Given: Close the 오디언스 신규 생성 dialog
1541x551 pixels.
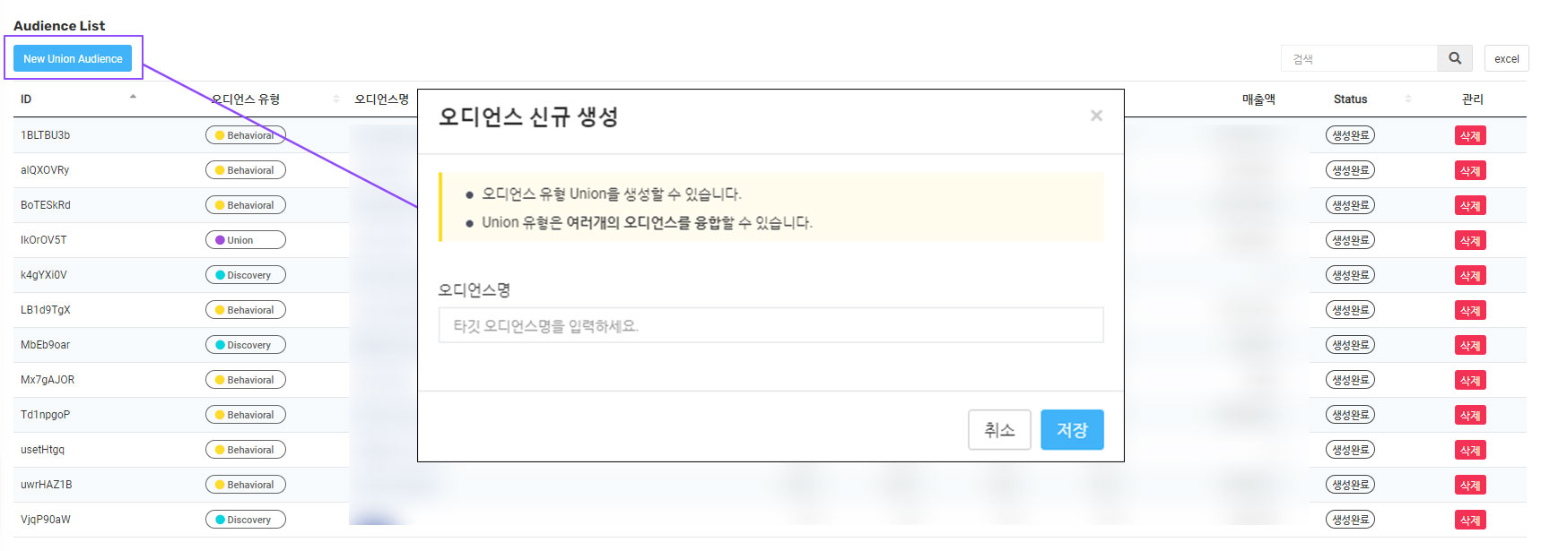Looking at the screenshot, I should pyautogui.click(x=1096, y=116).
